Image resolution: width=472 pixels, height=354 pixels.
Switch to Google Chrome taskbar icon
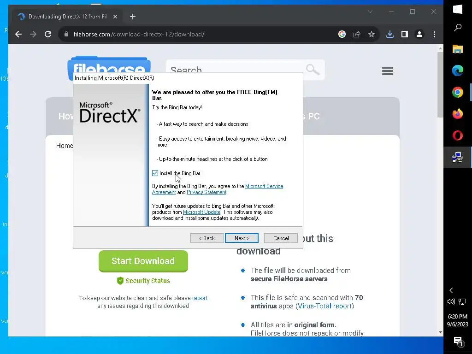pos(458,92)
